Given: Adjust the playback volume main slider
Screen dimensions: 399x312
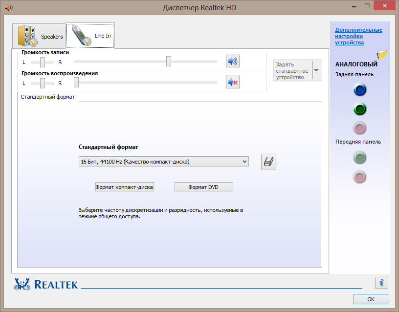Looking at the screenshot, I should point(76,82).
